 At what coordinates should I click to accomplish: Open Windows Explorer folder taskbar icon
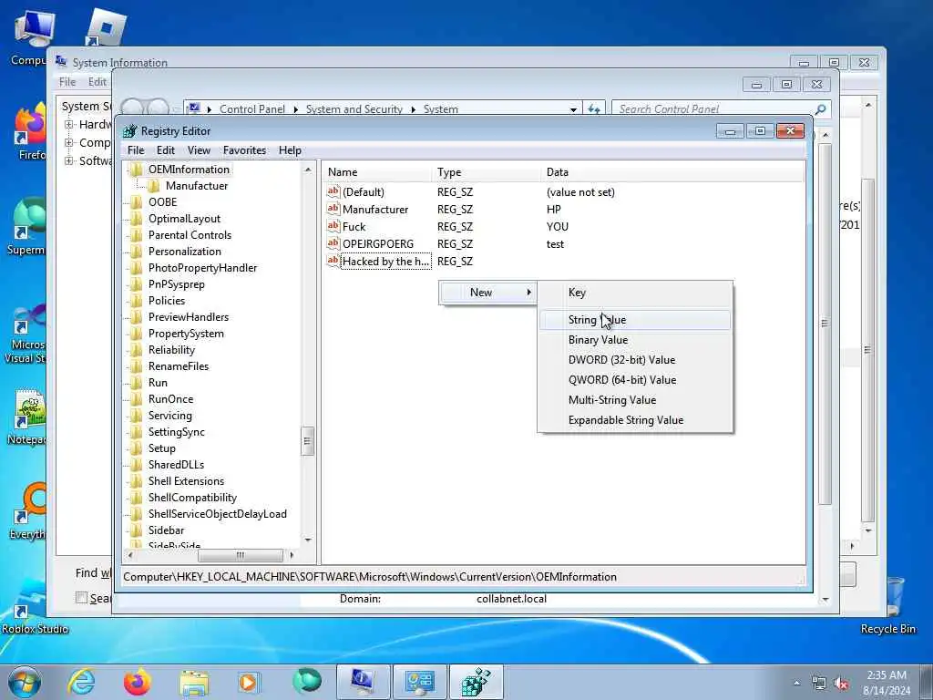pos(194,682)
